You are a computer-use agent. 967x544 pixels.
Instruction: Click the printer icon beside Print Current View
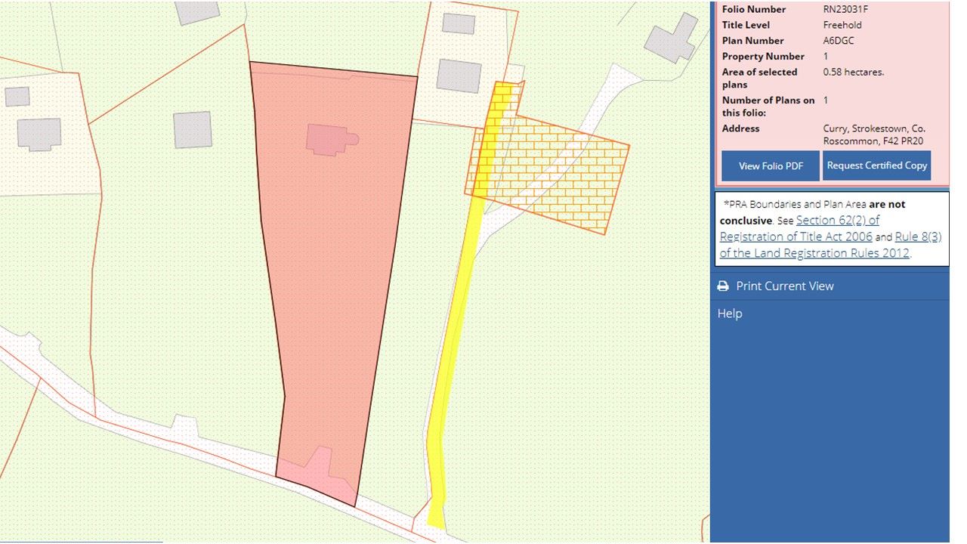tap(723, 286)
